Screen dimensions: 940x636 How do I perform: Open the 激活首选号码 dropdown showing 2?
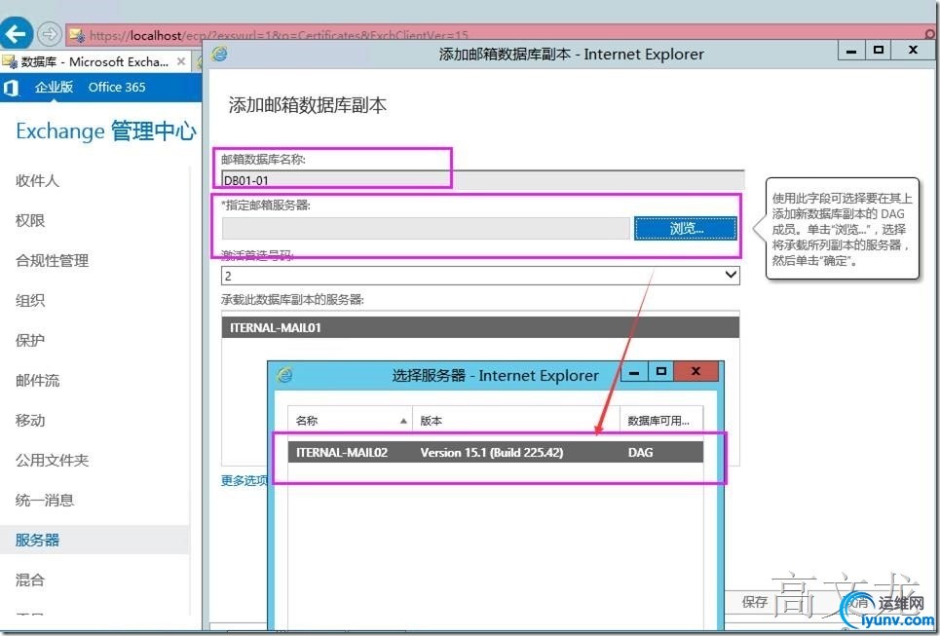coord(480,275)
